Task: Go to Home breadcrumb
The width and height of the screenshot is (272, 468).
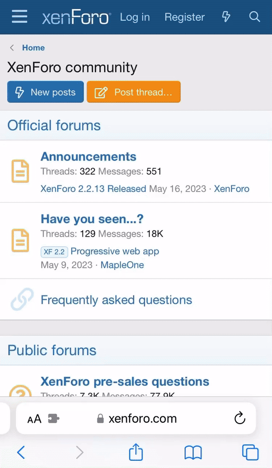Action: pos(34,48)
